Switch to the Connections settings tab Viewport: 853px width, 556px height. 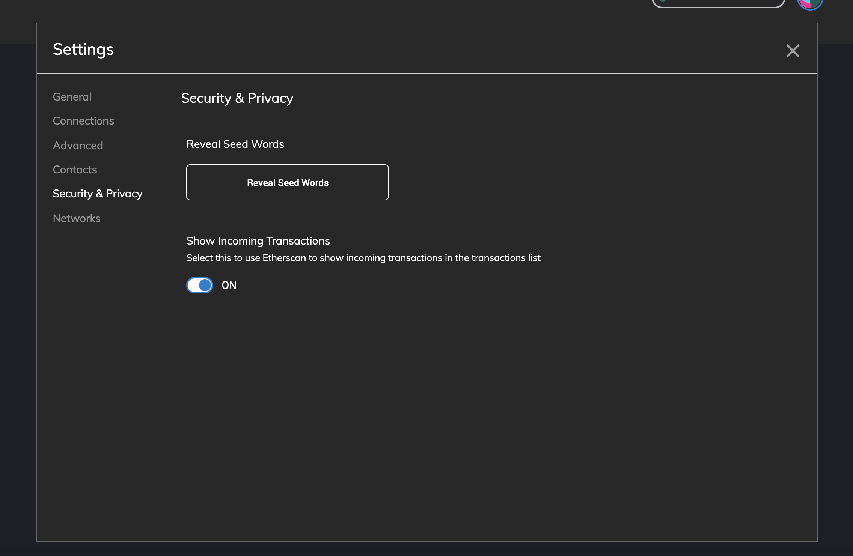coord(83,121)
